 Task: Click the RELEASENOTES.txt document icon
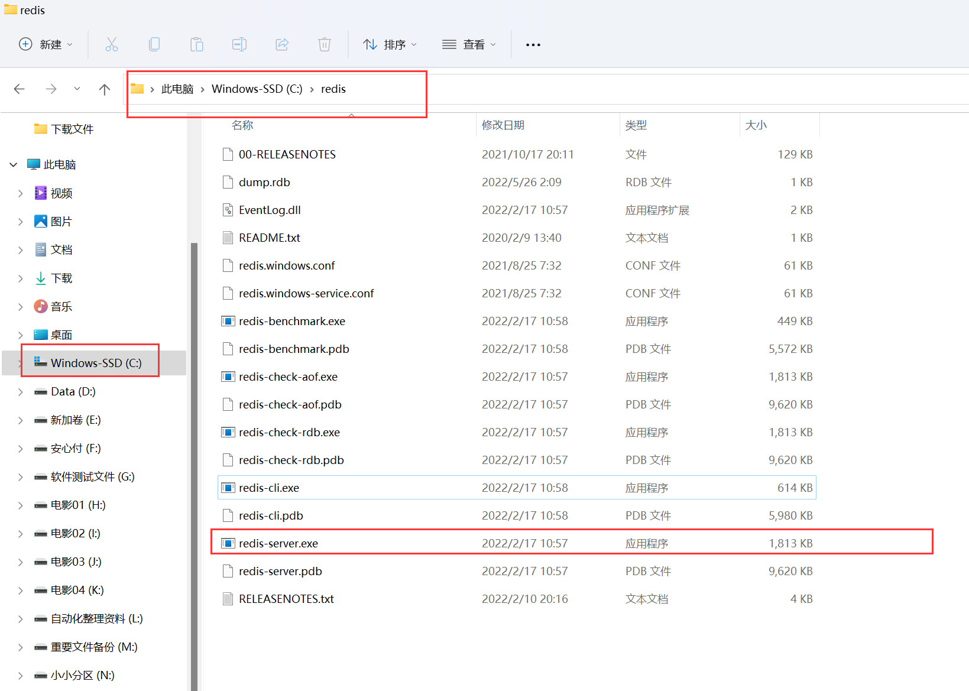[228, 599]
